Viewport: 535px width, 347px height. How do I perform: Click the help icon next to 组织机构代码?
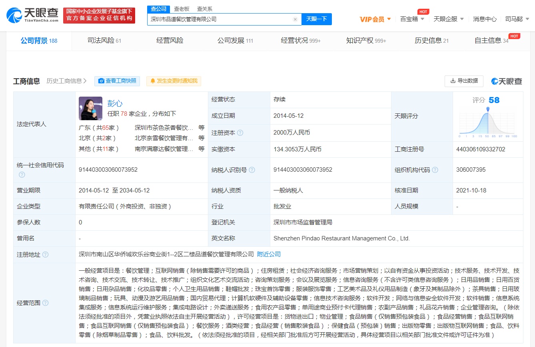point(435,170)
